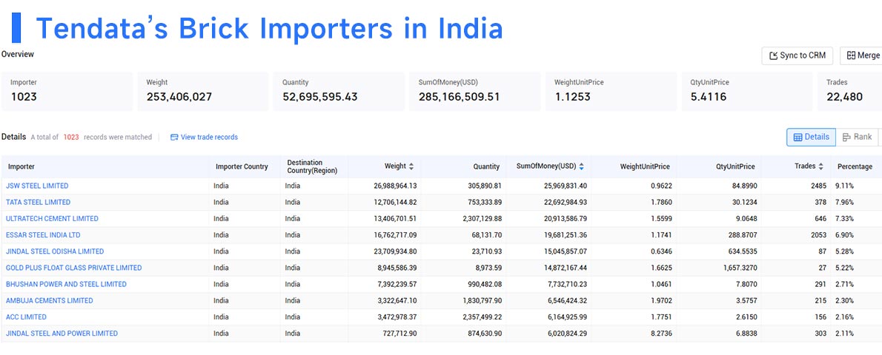This screenshot has height=355, width=882.
Task: Open BHUSHAN POWER AND STEEL LIMITED link
Action: click(66, 284)
